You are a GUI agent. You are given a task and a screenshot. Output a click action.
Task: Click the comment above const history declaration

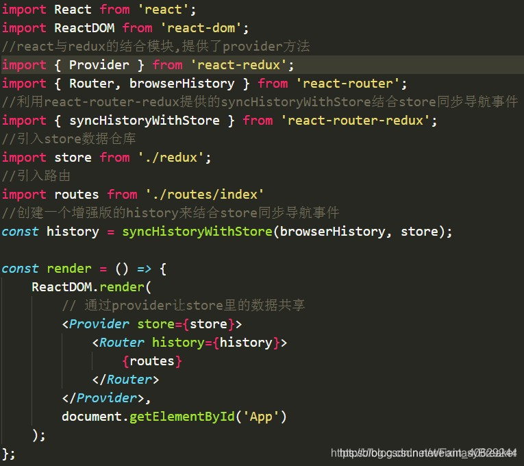tap(171, 213)
